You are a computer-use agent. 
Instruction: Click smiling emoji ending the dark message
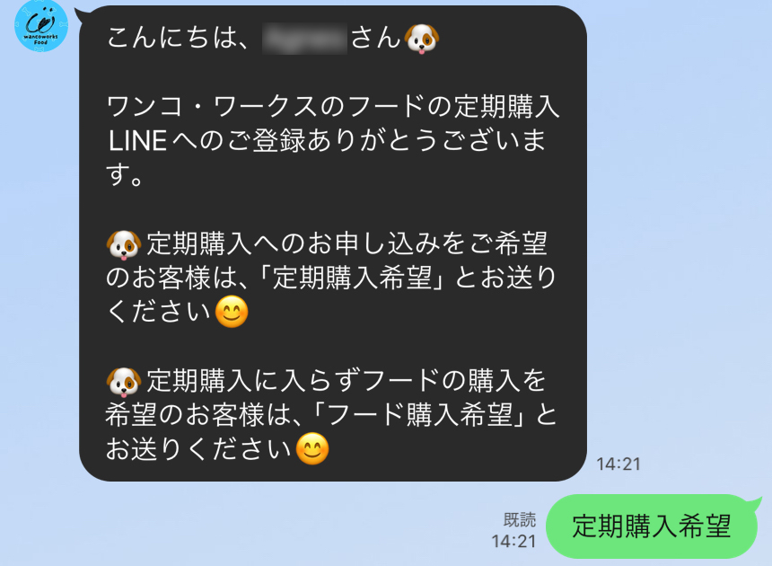click(x=312, y=449)
